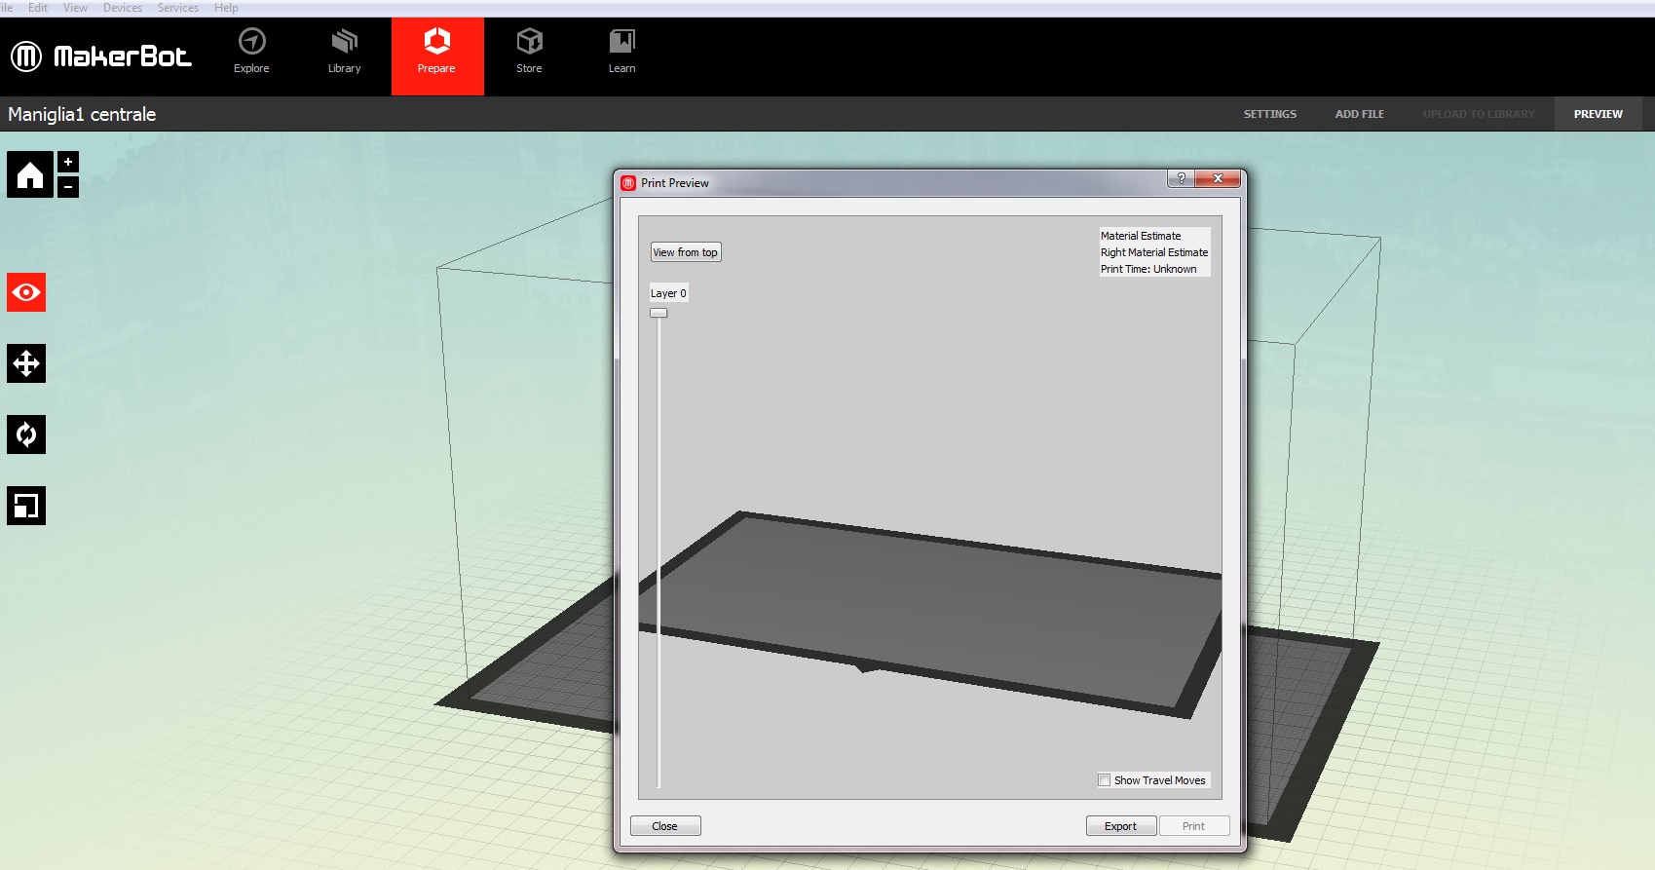Go to the MakerBot Store
This screenshot has height=870, width=1655.
click(x=529, y=52)
